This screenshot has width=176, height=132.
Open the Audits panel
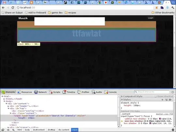(97, 92)
